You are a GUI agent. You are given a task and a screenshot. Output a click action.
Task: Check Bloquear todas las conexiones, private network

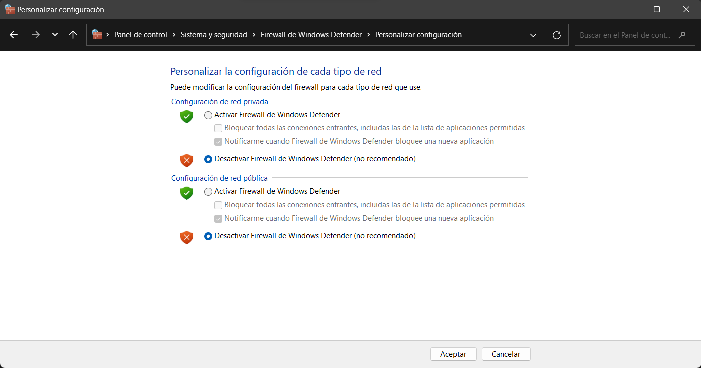point(218,128)
